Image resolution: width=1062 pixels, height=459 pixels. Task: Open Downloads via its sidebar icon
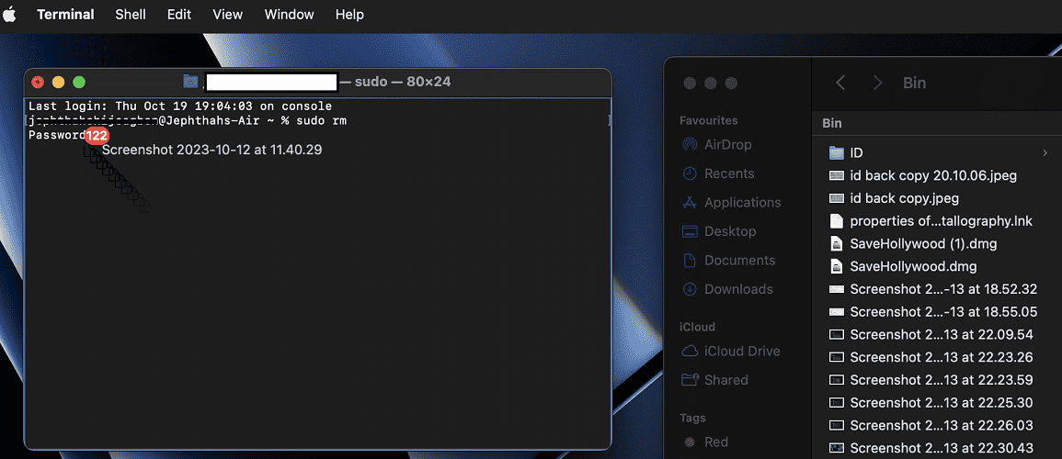690,290
